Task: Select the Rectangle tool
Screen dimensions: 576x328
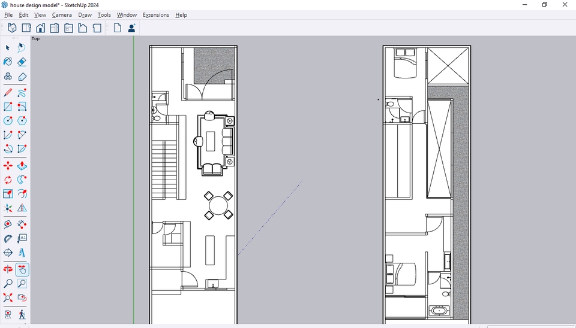Action: click(x=8, y=107)
